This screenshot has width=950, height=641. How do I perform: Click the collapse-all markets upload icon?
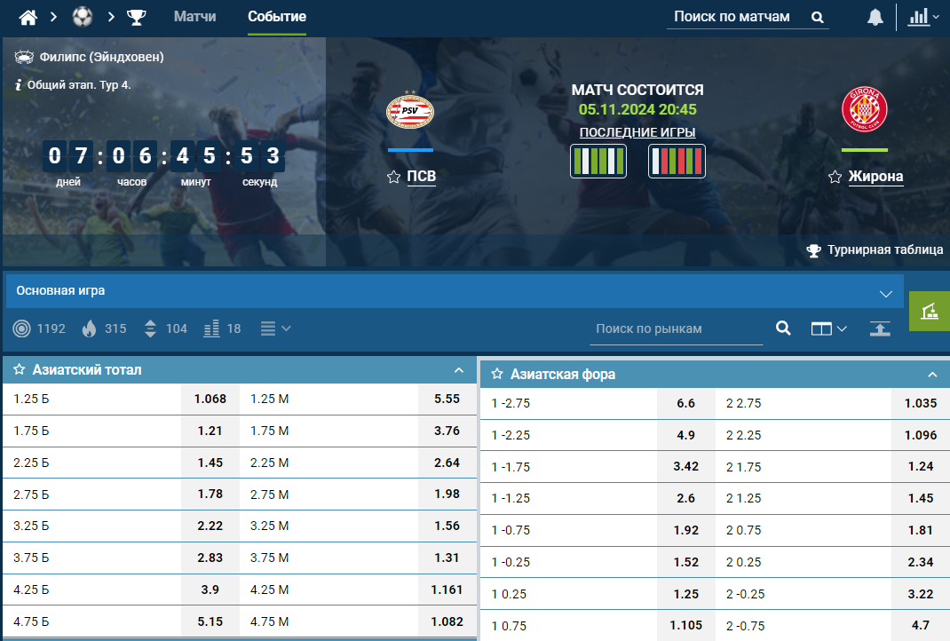click(879, 328)
